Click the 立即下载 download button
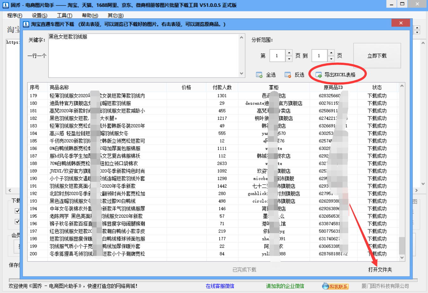The height and width of the screenshot is (293, 428). (x=377, y=56)
